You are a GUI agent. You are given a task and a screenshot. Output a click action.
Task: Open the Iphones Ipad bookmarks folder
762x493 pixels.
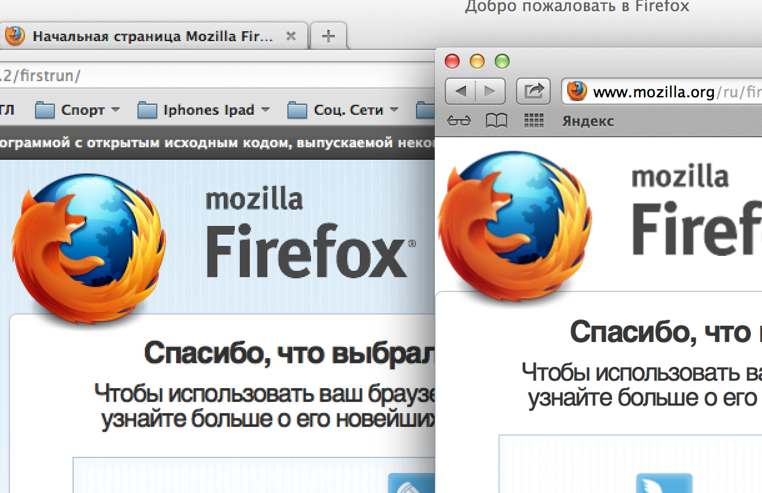[x=204, y=110]
